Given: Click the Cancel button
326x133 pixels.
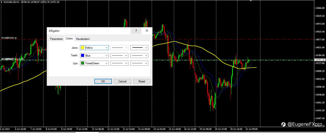Looking at the screenshot, I should pyautogui.click(x=122, y=81).
